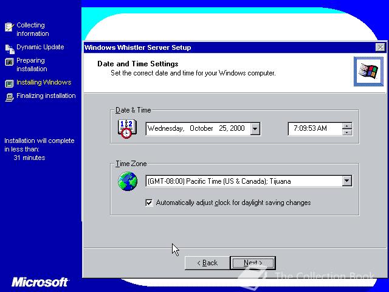Click the Finalizing installation computer icon
This screenshot has width=389, height=292.
tap(10, 97)
